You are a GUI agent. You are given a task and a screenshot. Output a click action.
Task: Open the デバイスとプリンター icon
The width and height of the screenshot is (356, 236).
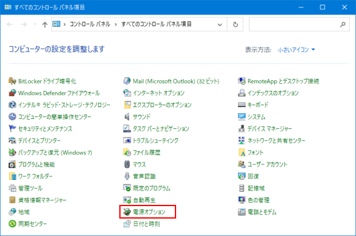(x=12, y=141)
